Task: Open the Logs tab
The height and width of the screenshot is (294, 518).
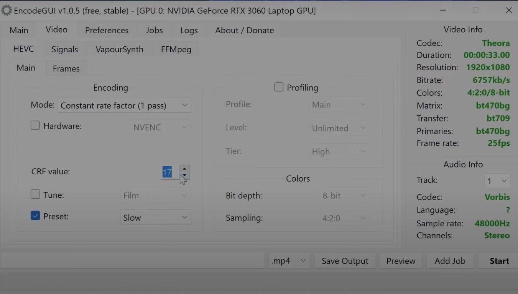Action: tap(189, 30)
